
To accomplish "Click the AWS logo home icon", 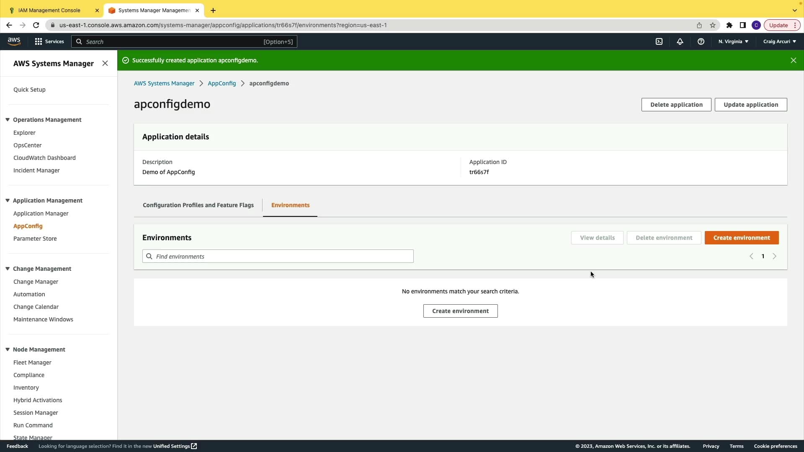I will [14, 41].
